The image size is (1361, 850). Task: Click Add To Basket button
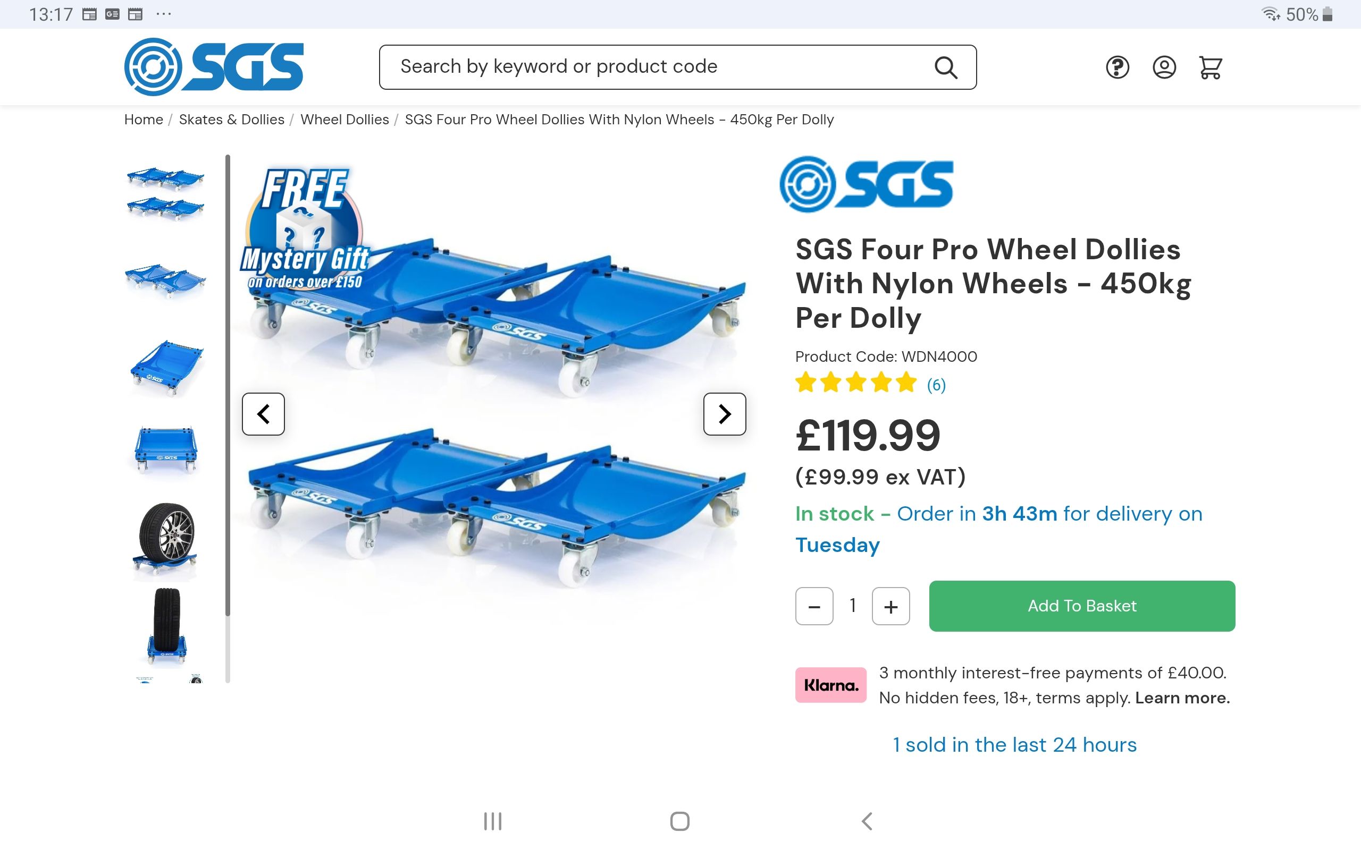pyautogui.click(x=1081, y=606)
